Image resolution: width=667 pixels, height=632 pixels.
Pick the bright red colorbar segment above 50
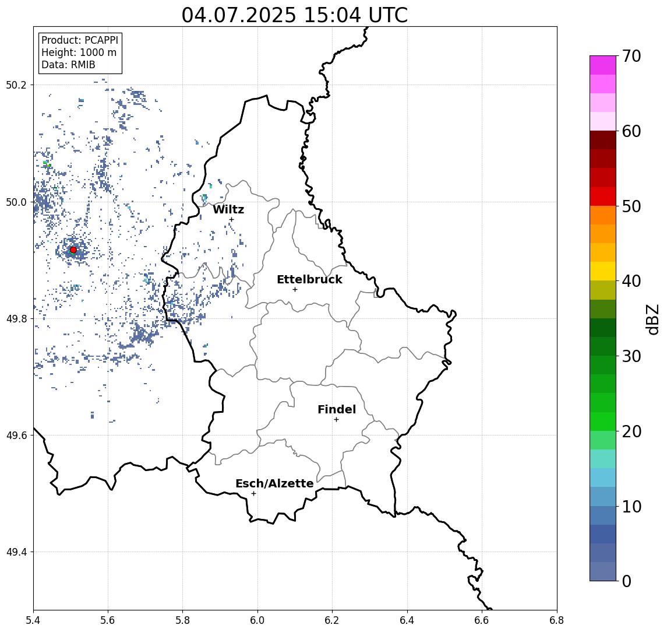point(603,196)
